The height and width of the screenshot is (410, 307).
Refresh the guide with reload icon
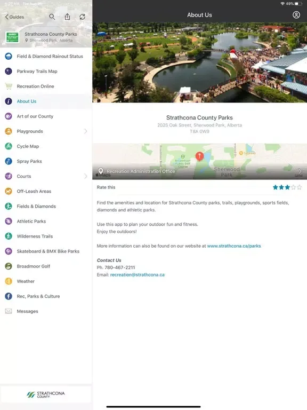coord(82,17)
